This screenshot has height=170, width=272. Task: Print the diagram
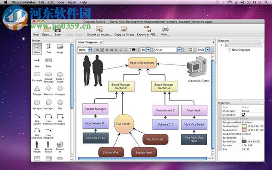pyautogui.click(x=165, y=31)
